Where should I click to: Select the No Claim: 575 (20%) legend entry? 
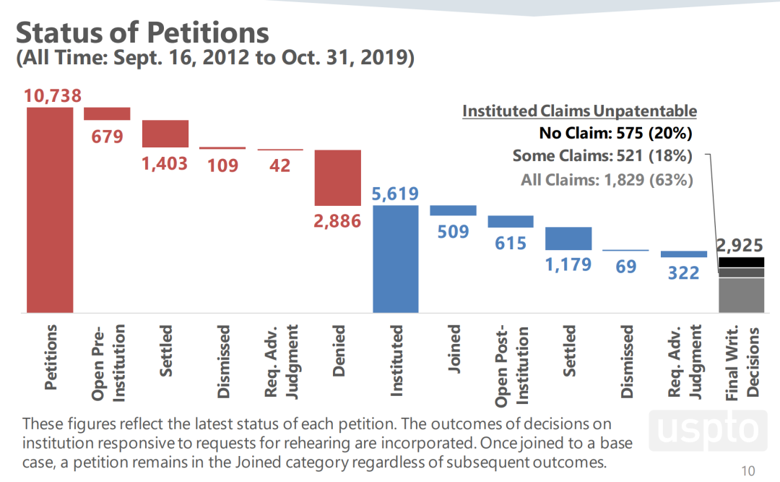pyautogui.click(x=616, y=133)
